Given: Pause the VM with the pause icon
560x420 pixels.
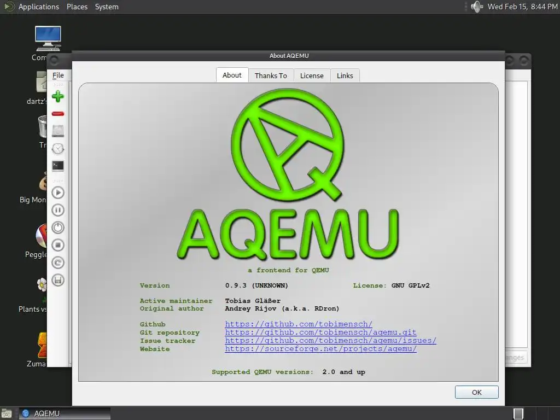Looking at the screenshot, I should coord(58,210).
